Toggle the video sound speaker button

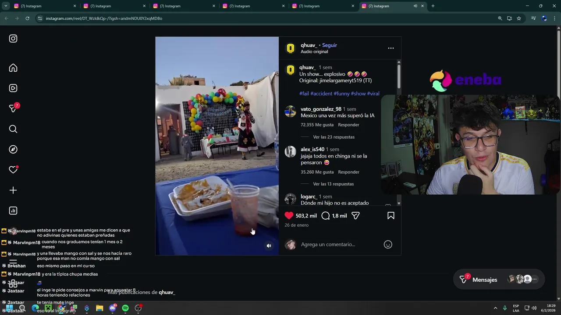269,246
